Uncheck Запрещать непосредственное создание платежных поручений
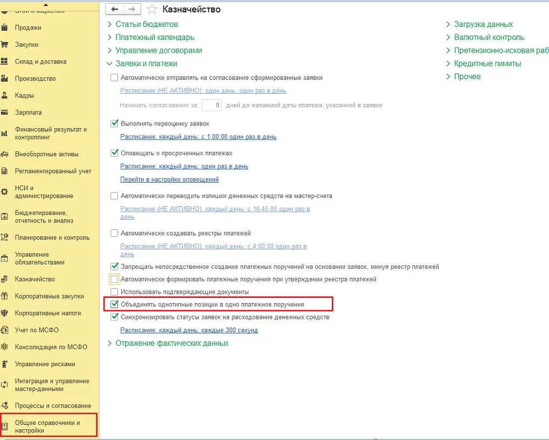Screen dimensions: 549x440 (114, 267)
